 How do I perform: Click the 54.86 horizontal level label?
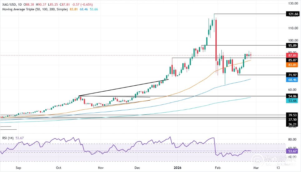pyautogui.click(x=293, y=97)
